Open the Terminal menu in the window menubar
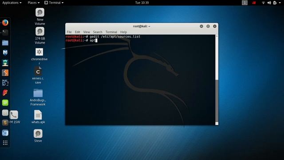 point(111,32)
